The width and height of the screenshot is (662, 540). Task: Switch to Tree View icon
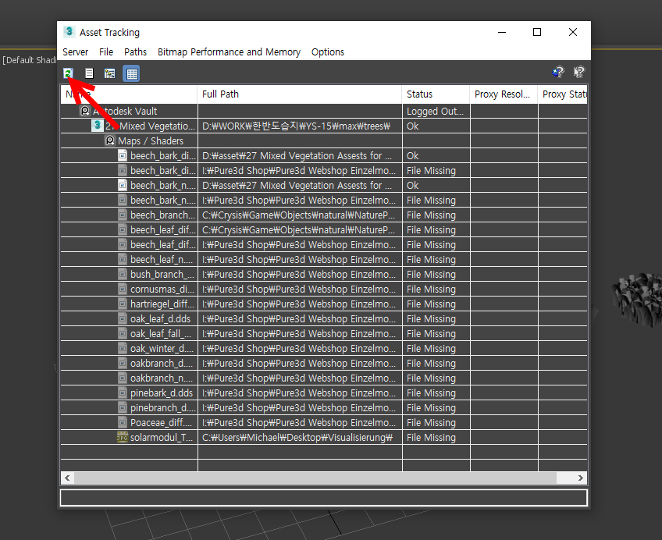pyautogui.click(x=110, y=73)
